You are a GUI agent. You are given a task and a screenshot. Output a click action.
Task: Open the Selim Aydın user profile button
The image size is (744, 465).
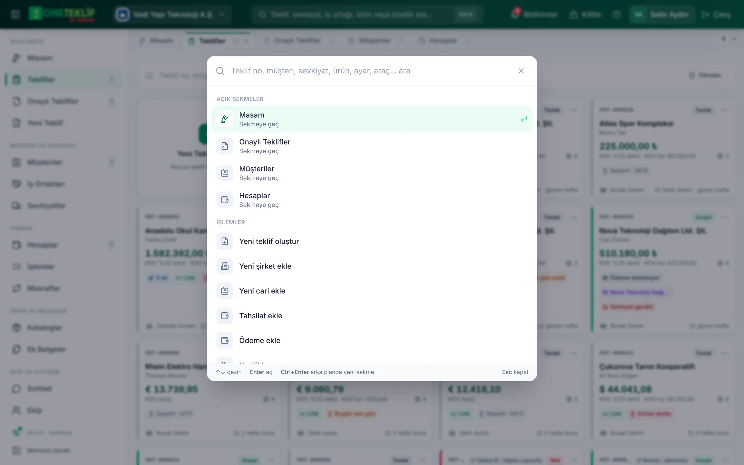click(661, 15)
